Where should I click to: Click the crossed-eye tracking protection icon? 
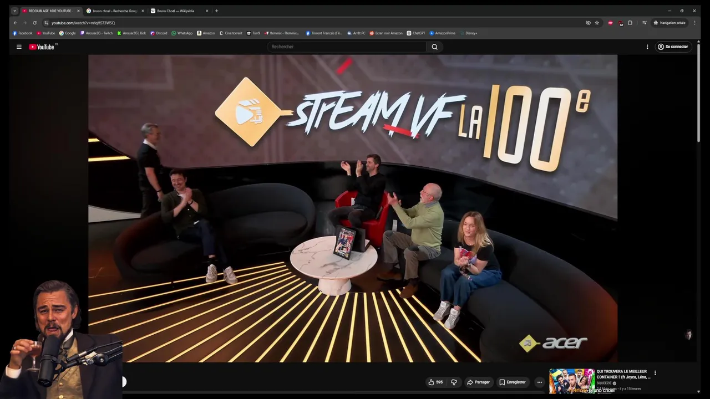pyautogui.click(x=588, y=23)
